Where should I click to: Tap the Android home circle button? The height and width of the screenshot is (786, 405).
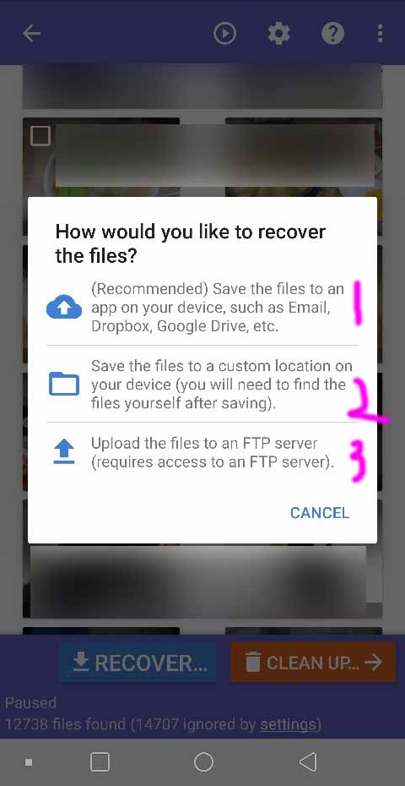[203, 762]
